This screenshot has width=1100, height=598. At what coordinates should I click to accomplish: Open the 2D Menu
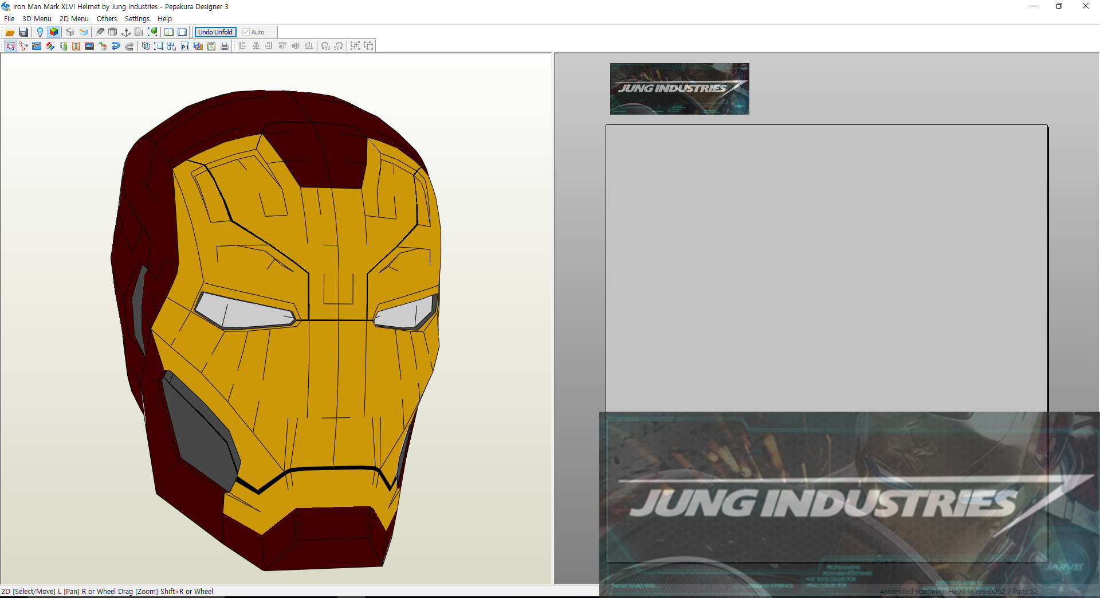tap(74, 19)
